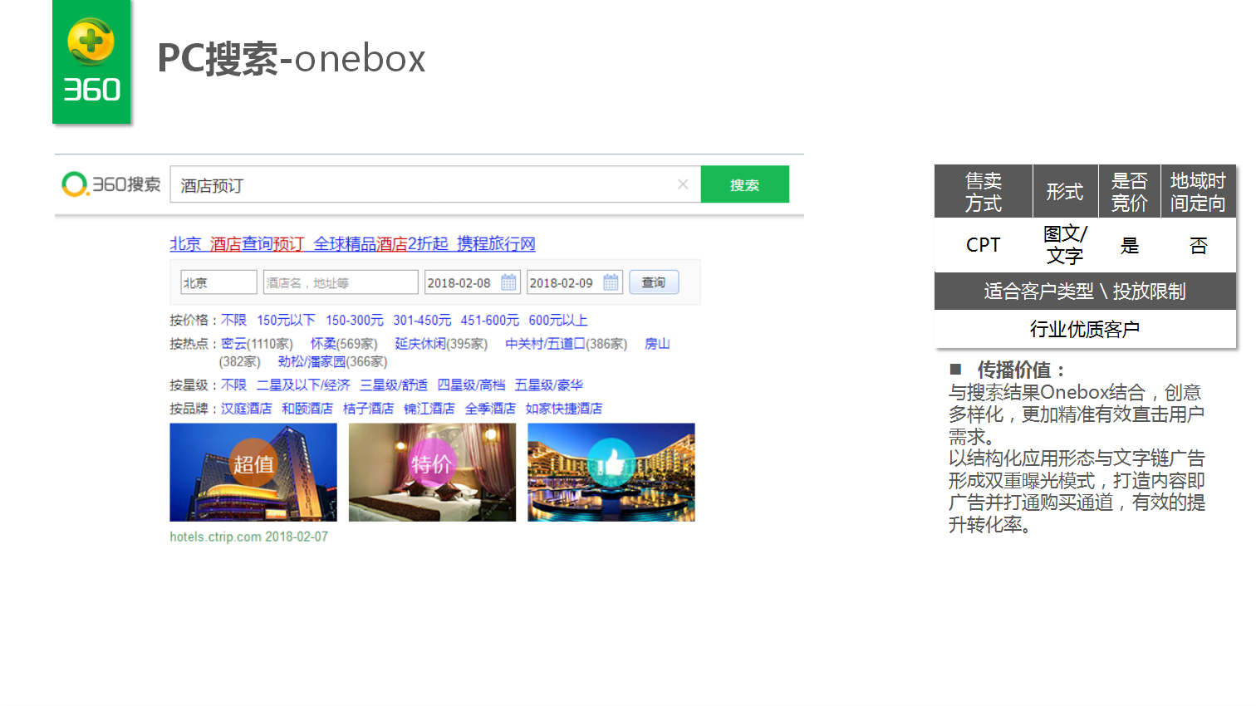
Task: Select price filter 600元以上
Action: tap(558, 320)
